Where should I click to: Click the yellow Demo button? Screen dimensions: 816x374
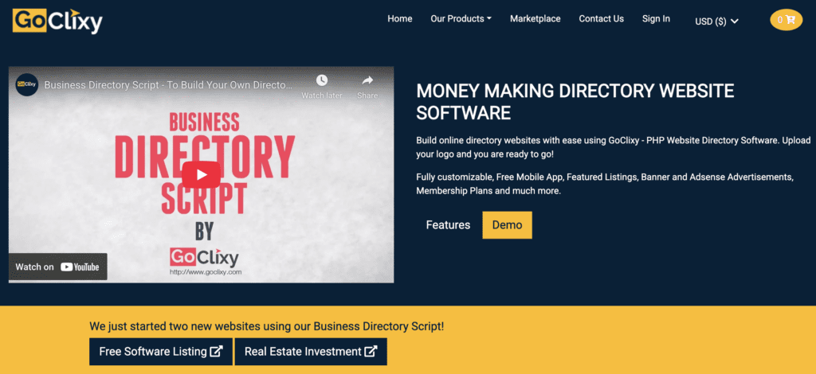click(507, 225)
